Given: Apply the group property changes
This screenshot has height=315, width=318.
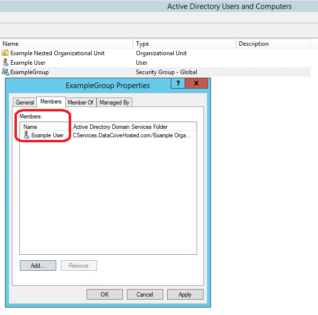Looking at the screenshot, I should click(185, 295).
